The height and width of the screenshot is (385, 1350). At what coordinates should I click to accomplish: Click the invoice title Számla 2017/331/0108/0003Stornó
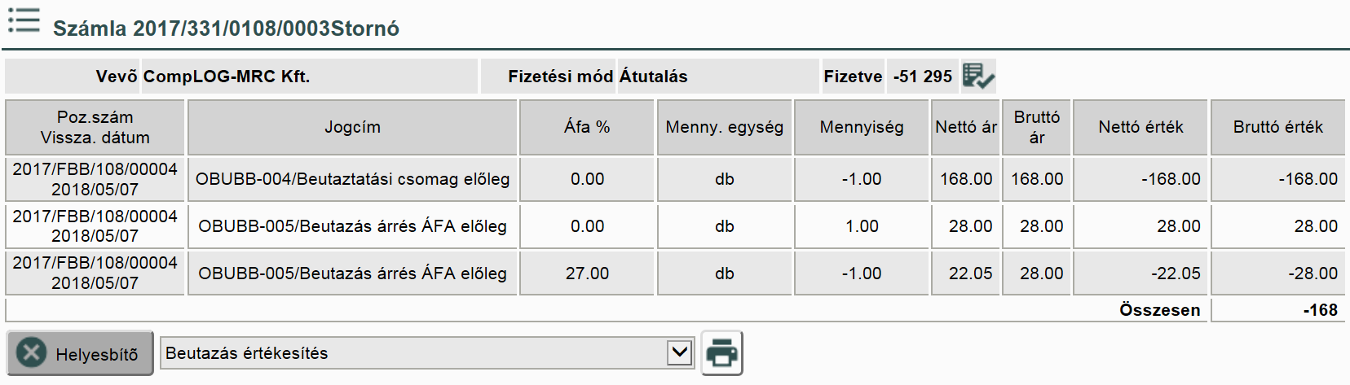click(x=226, y=28)
